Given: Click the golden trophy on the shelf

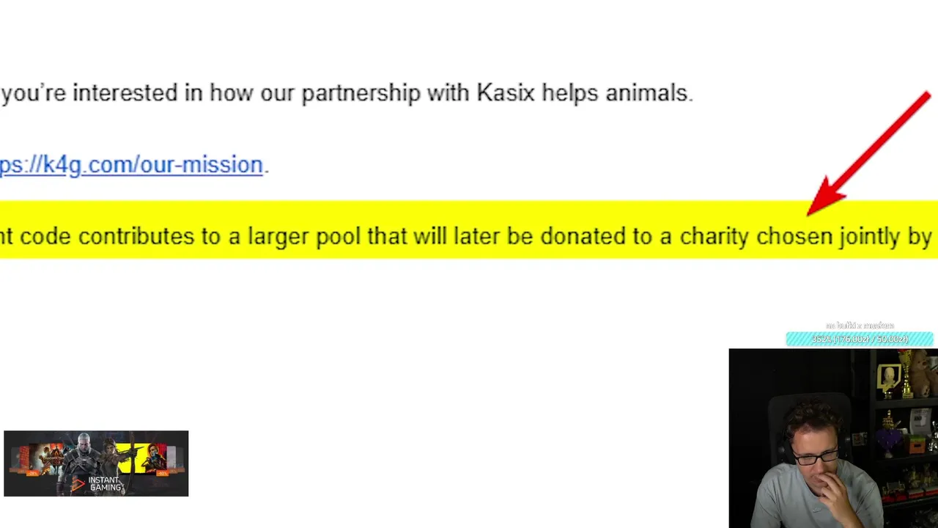Looking at the screenshot, I should pos(906,373).
